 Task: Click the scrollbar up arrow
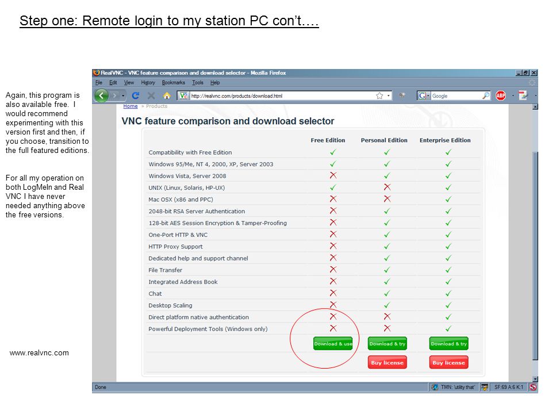tap(535, 107)
